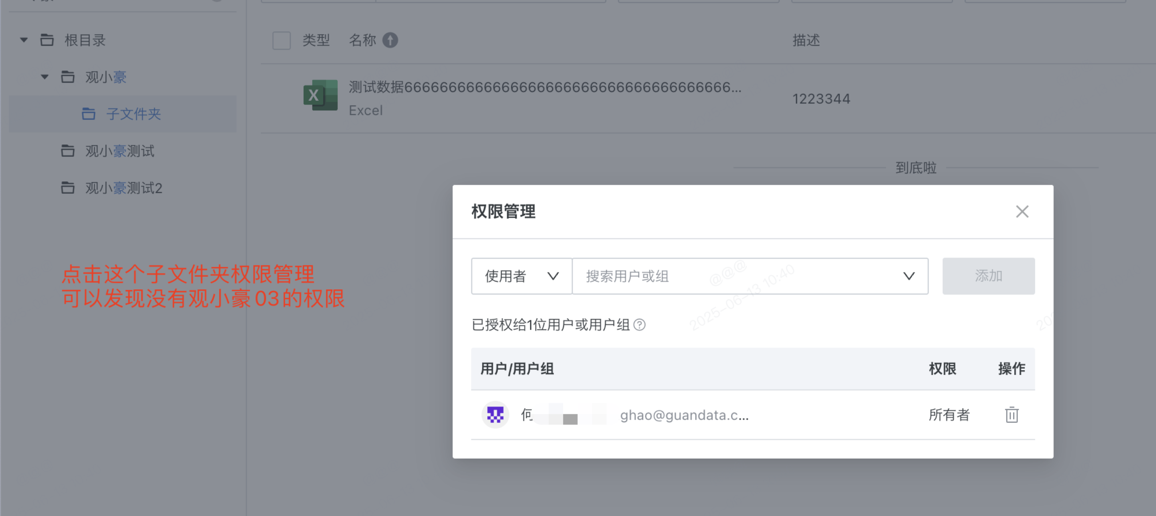Image resolution: width=1156 pixels, height=516 pixels.
Task: Open the 使用者 role dropdown
Action: [x=521, y=276]
